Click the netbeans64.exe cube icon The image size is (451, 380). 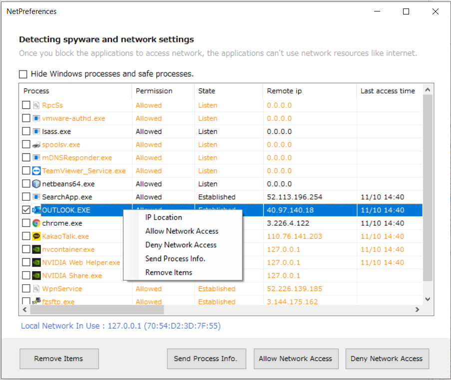[x=36, y=184]
